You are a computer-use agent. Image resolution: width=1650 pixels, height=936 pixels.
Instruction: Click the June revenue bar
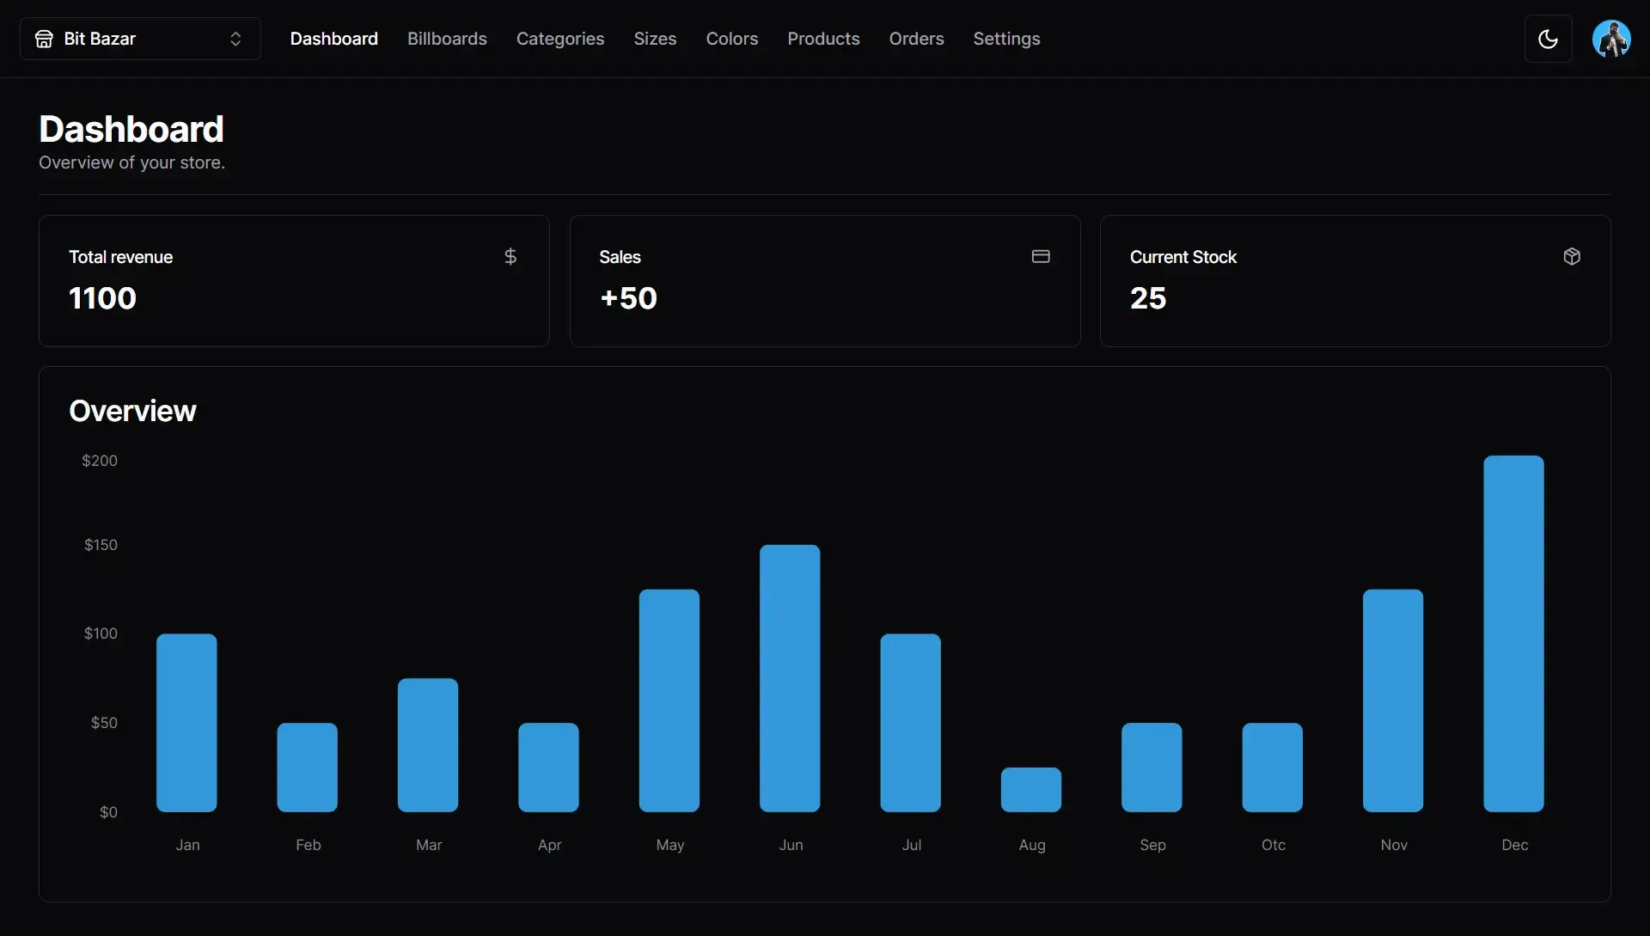coord(790,678)
